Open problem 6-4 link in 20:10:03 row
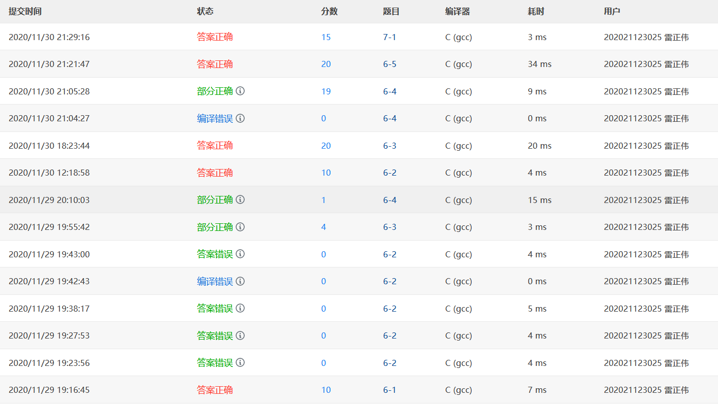The width and height of the screenshot is (718, 404). (x=389, y=200)
